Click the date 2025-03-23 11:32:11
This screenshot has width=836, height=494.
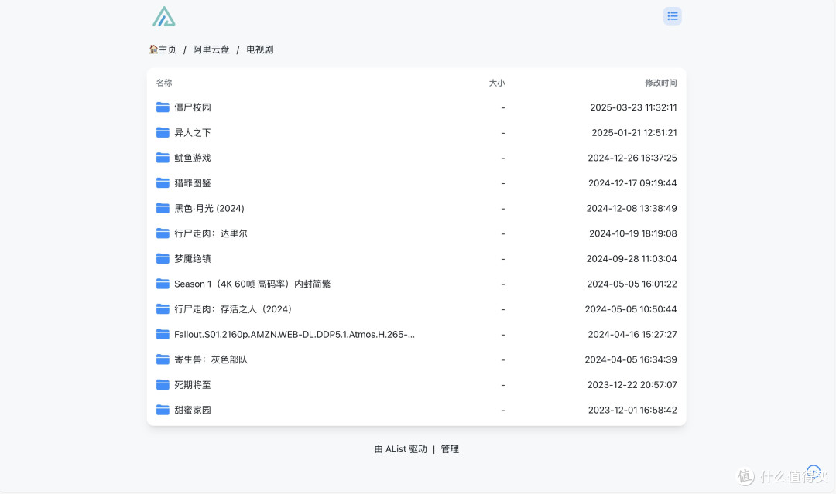tap(633, 107)
